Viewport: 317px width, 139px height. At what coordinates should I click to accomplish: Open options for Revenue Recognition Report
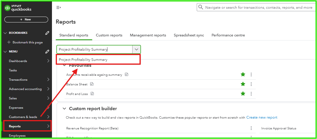click(x=251, y=128)
